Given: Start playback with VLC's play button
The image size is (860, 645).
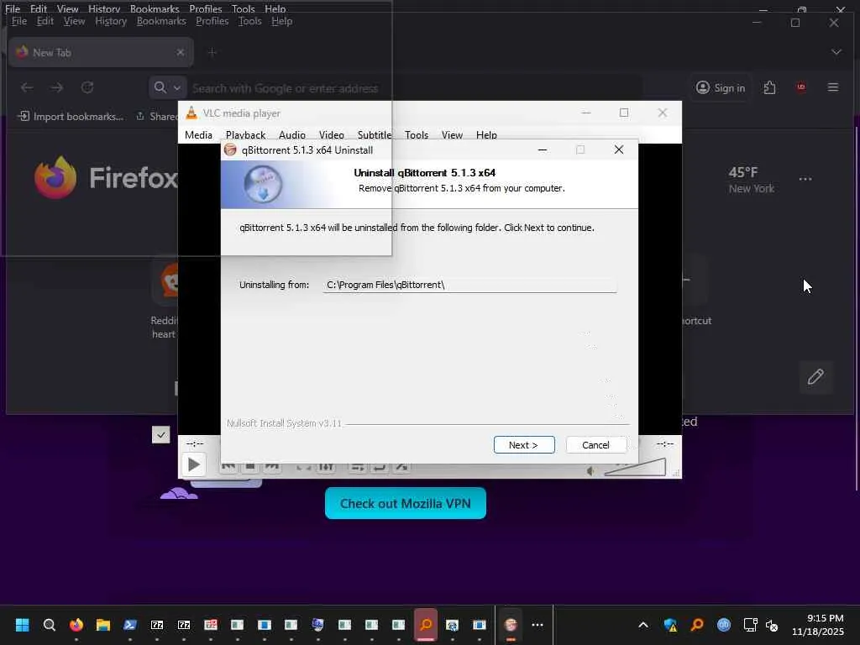Looking at the screenshot, I should [194, 464].
